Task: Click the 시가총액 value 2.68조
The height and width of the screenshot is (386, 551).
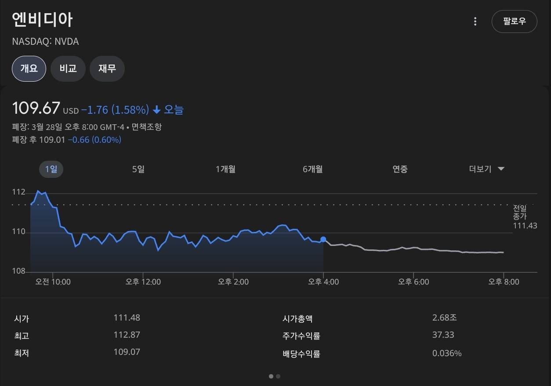Action: click(445, 318)
